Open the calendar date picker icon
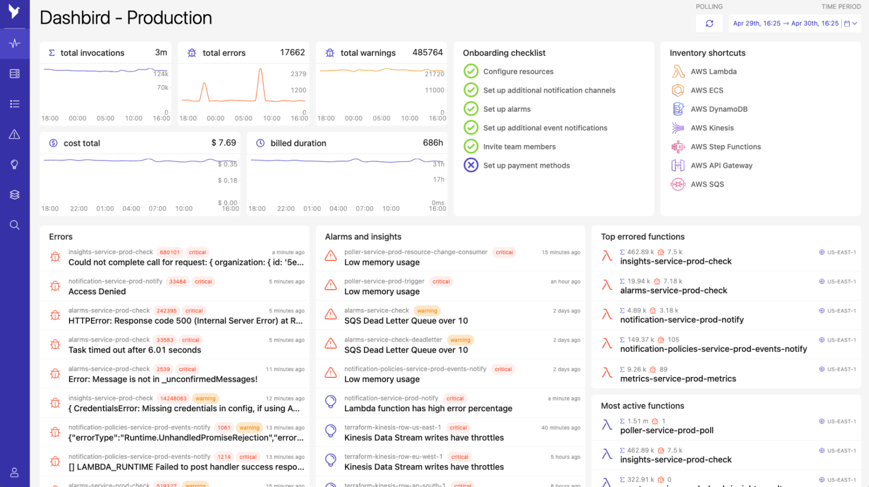This screenshot has height=487, width=869. pyautogui.click(x=846, y=24)
